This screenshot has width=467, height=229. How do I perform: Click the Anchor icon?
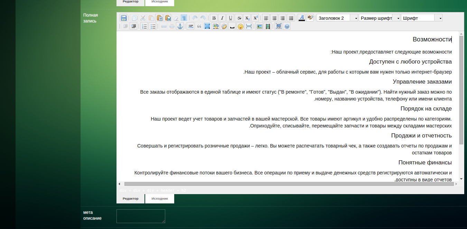[x=180, y=26]
